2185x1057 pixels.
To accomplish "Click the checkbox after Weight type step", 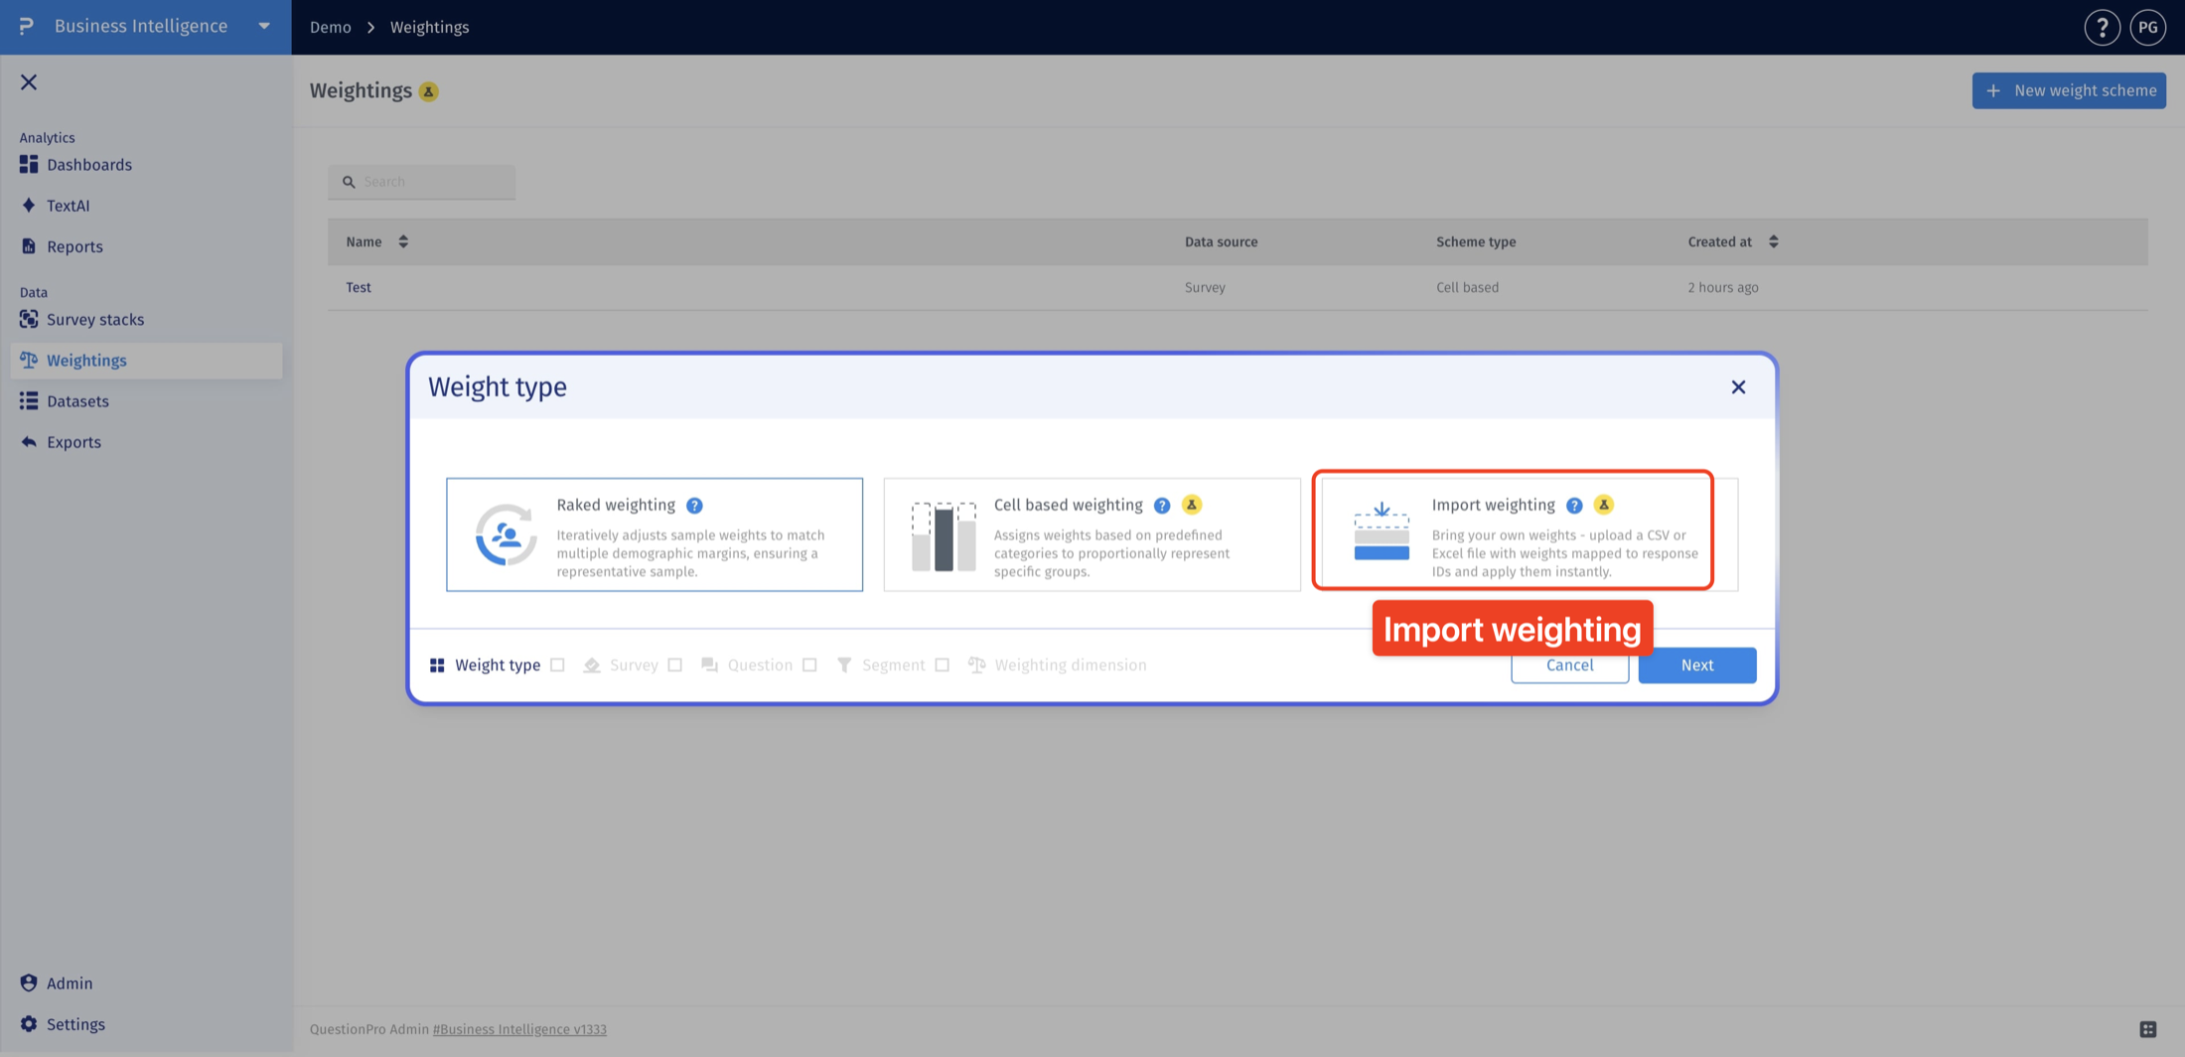I will click(x=557, y=666).
